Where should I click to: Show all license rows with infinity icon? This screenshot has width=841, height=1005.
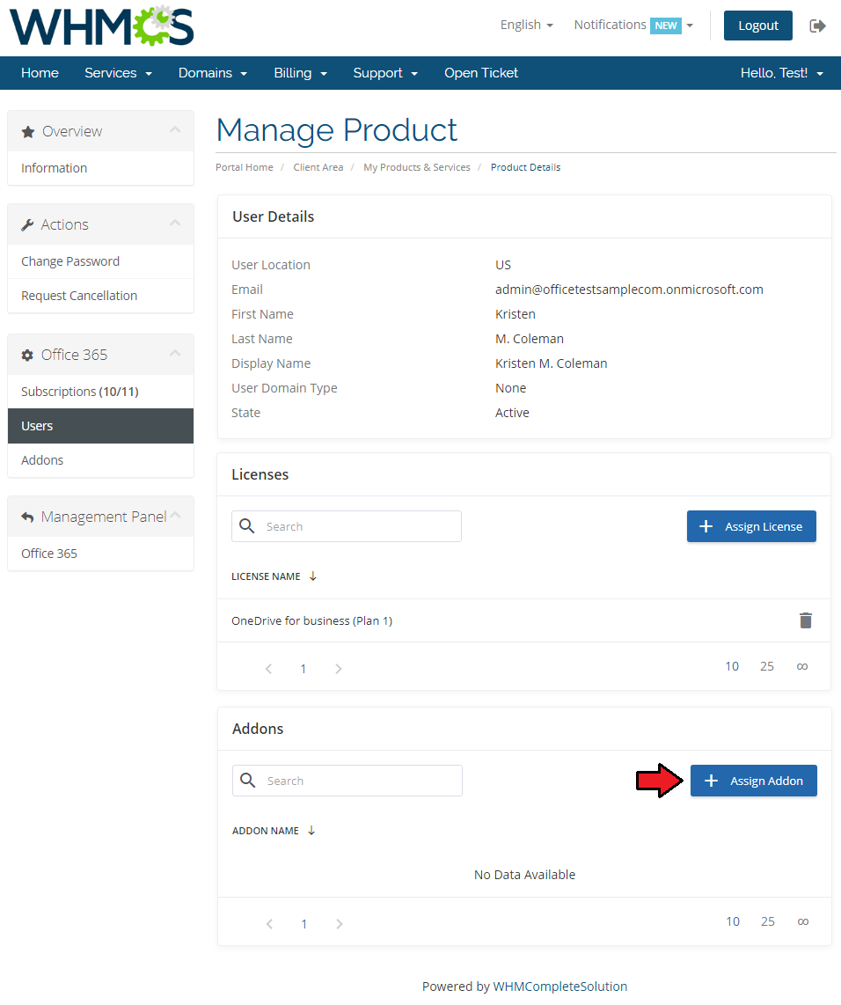pyautogui.click(x=802, y=666)
